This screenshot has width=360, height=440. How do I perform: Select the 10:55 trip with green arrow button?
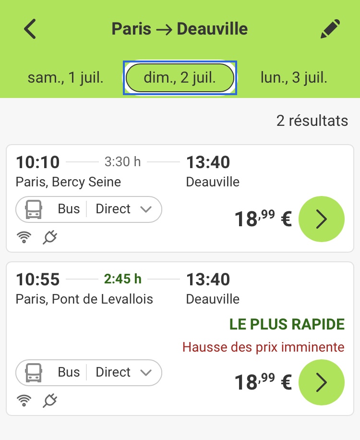pyautogui.click(x=322, y=382)
